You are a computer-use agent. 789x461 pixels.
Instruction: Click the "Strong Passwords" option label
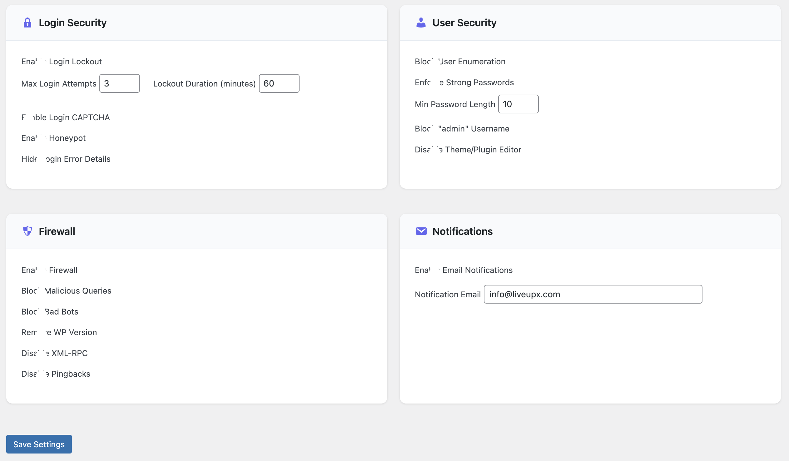click(x=464, y=82)
